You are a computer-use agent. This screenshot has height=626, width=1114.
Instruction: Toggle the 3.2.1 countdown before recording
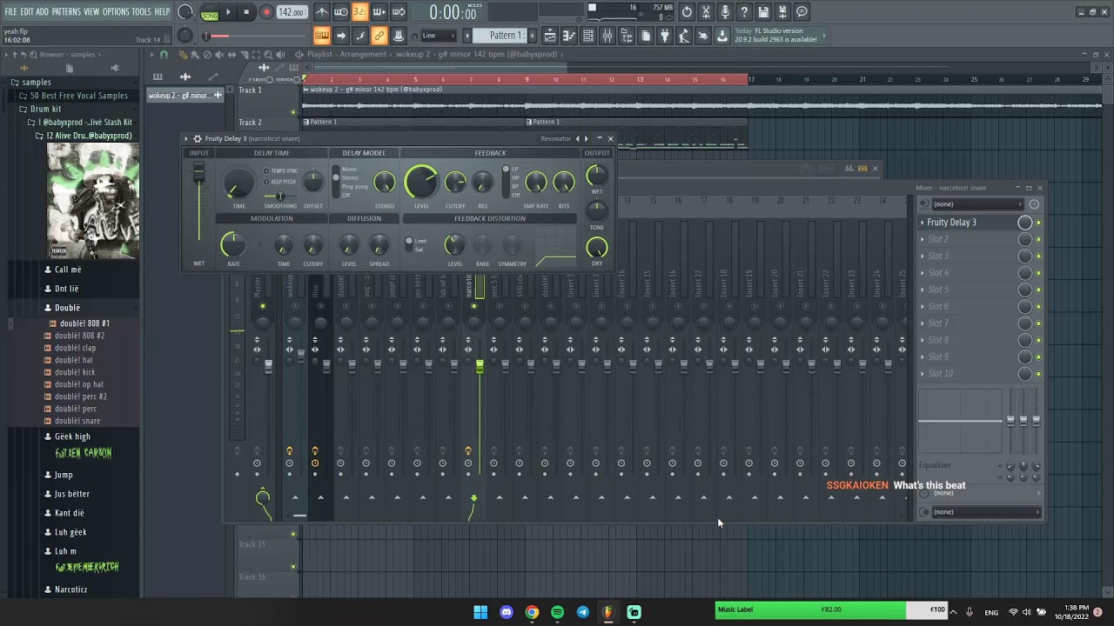(x=360, y=12)
